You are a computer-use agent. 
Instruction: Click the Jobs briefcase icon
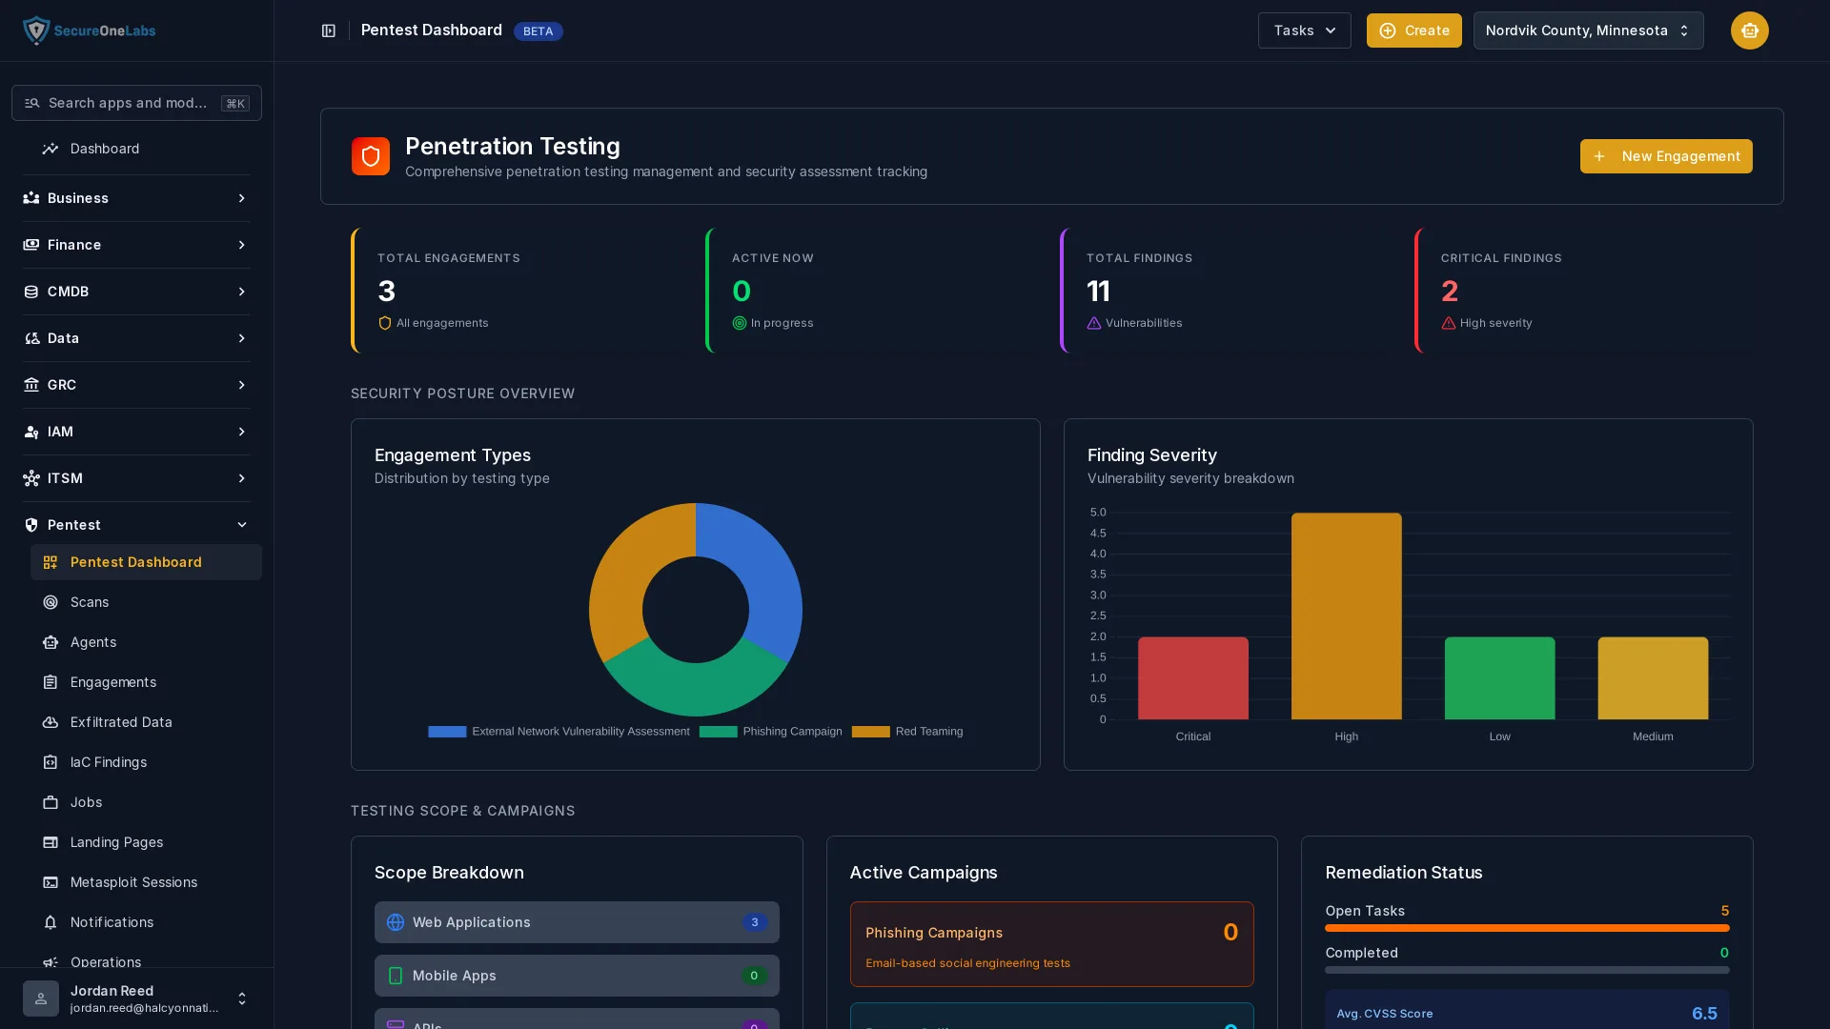[51, 802]
